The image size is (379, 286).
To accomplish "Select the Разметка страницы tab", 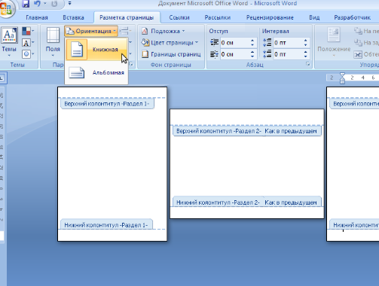I will pos(127,17).
